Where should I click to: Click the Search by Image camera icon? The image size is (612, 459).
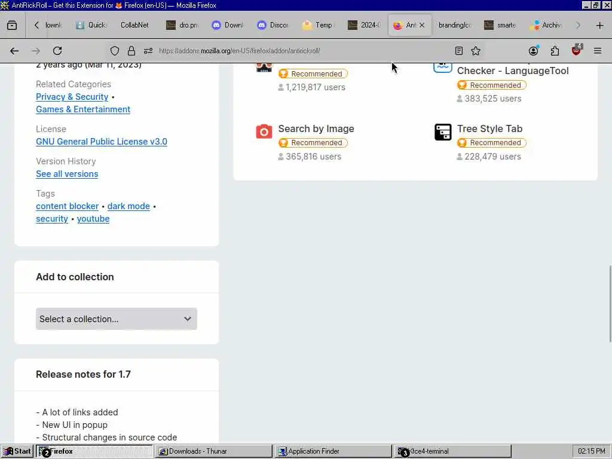264,131
